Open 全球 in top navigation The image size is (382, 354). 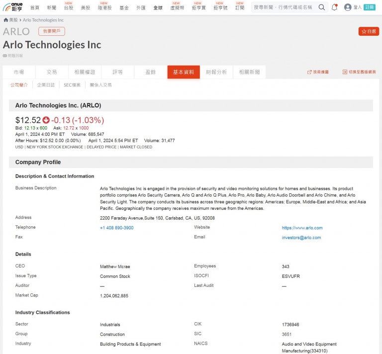click(158, 8)
